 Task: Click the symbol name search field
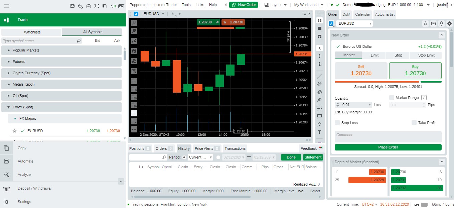pyautogui.click(x=38, y=41)
